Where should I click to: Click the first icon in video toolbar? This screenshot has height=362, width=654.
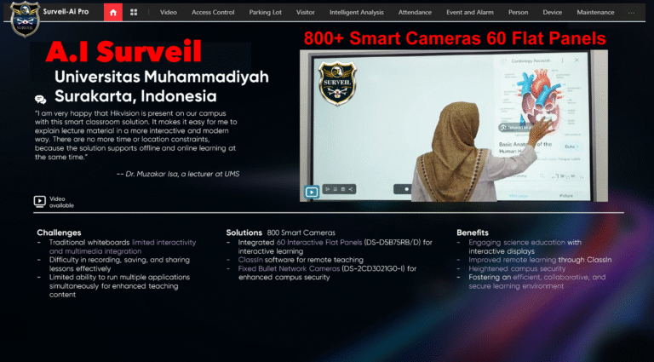coord(328,189)
